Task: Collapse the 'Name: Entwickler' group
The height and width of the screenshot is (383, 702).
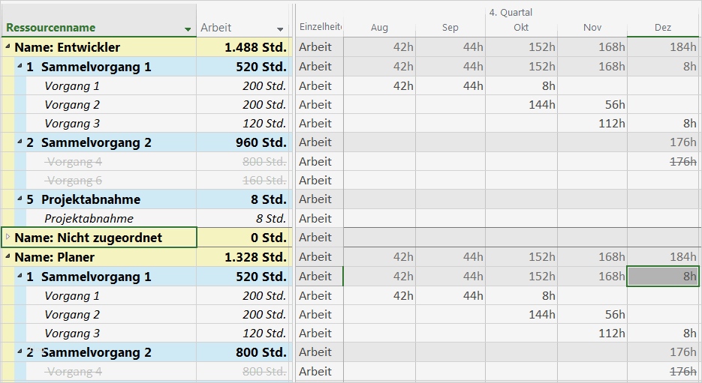Action: tap(8, 47)
